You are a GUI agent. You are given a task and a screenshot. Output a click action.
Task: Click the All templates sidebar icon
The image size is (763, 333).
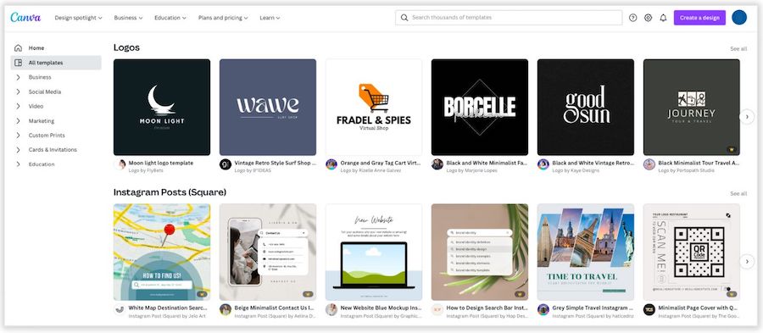(x=18, y=63)
